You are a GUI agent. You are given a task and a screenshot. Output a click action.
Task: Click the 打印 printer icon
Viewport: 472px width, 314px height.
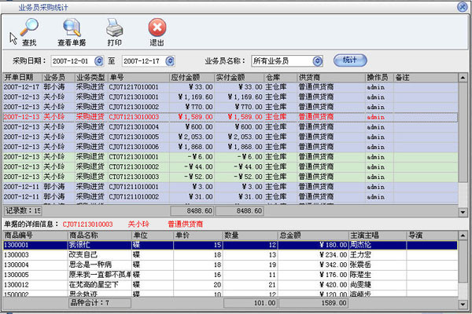pos(115,33)
